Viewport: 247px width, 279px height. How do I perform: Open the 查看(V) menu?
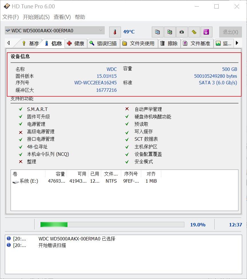pos(62,17)
